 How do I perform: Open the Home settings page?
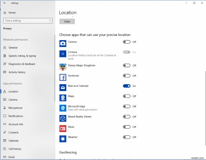coord(12,12)
